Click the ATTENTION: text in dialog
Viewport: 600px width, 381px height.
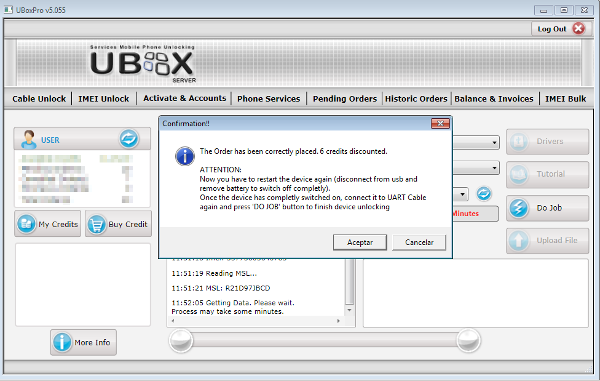click(221, 170)
